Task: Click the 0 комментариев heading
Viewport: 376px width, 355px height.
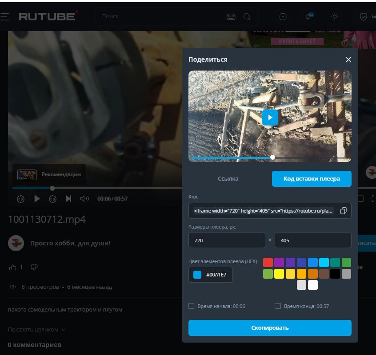Action: [35, 345]
